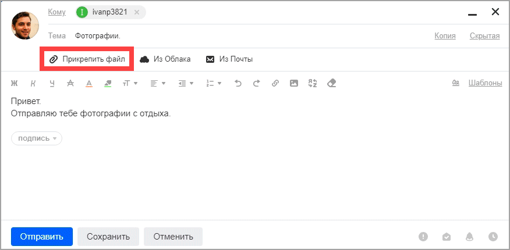Choose the Из Почты attachment option
This screenshot has width=510, height=250.
click(229, 59)
